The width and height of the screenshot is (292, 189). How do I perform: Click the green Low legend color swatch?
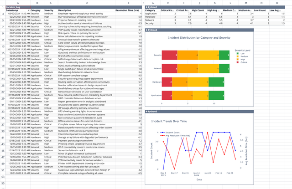click(x=237, y=54)
